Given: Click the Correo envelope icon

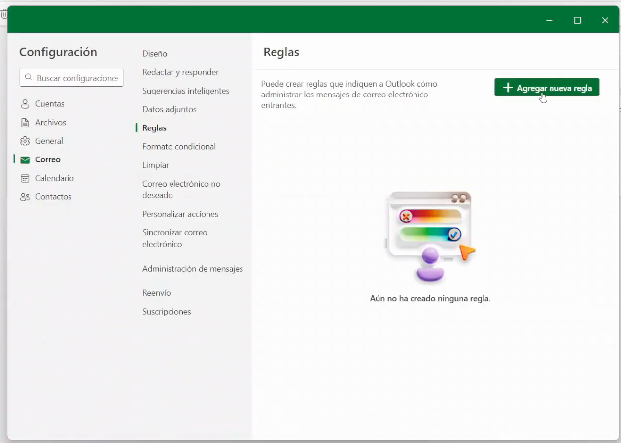Looking at the screenshot, I should pyautogui.click(x=25, y=160).
